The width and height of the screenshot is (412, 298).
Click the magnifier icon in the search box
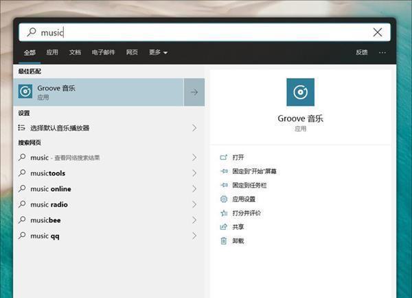[32, 32]
